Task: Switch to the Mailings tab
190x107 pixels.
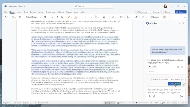Action: 60,12
